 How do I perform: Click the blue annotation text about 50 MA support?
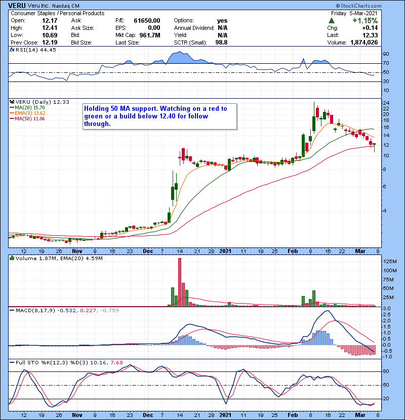155,116
